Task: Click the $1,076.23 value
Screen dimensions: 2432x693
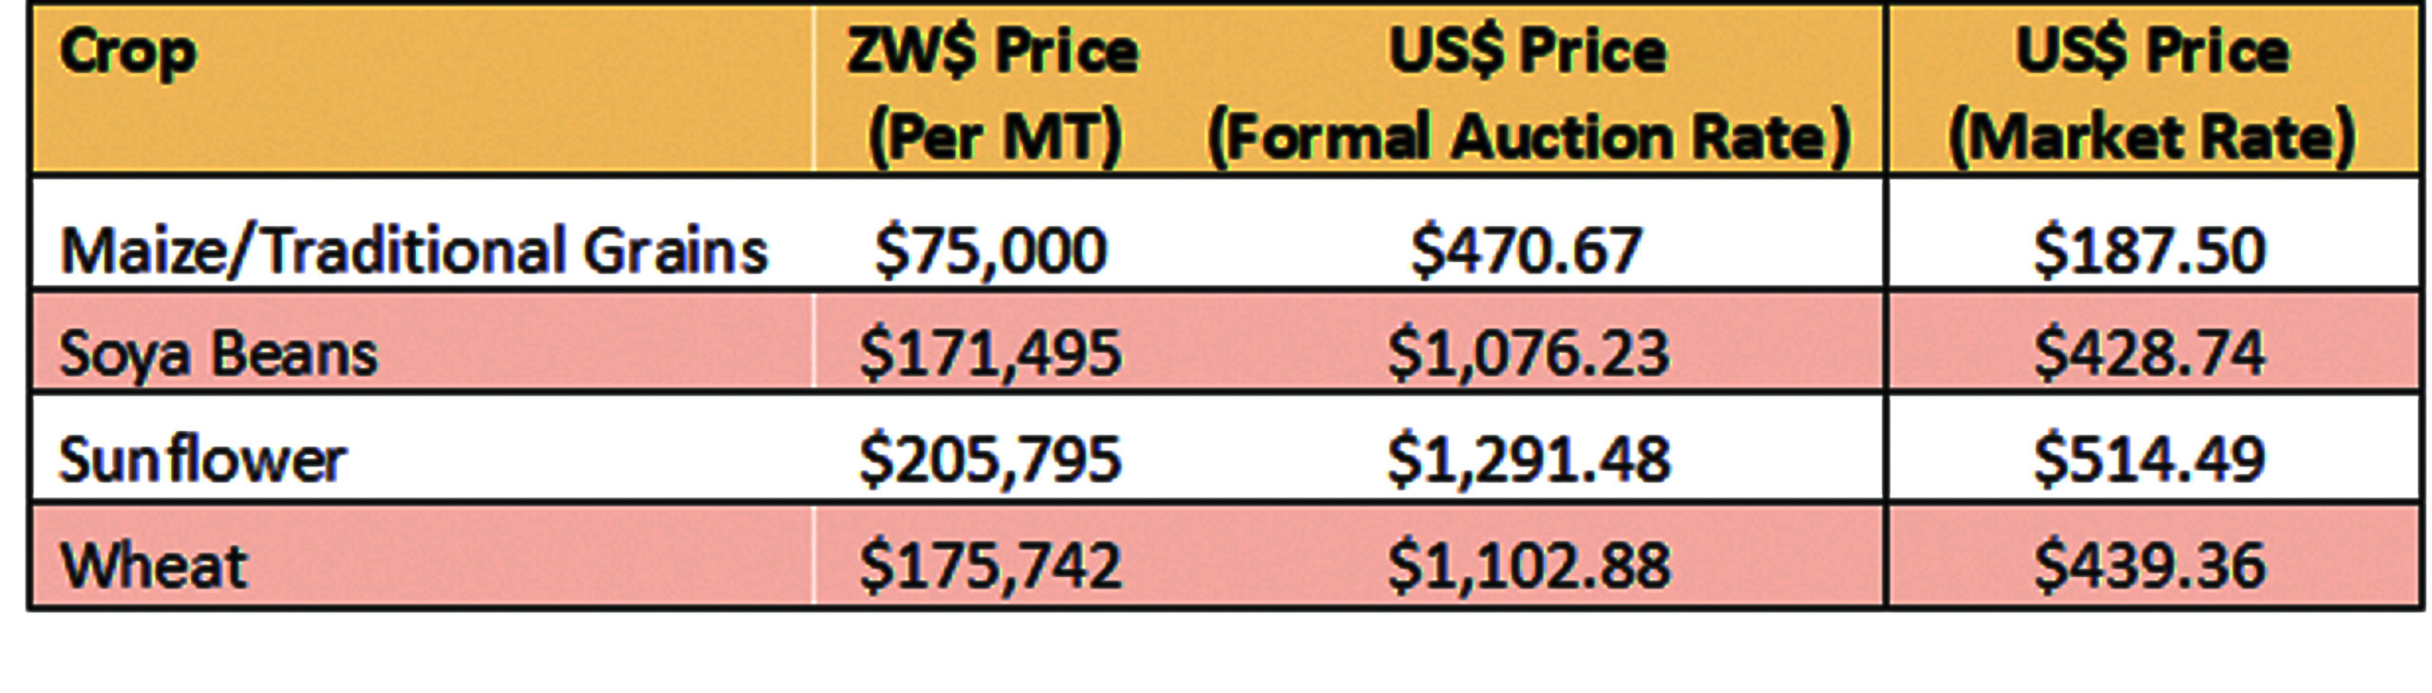Action: tap(1528, 353)
